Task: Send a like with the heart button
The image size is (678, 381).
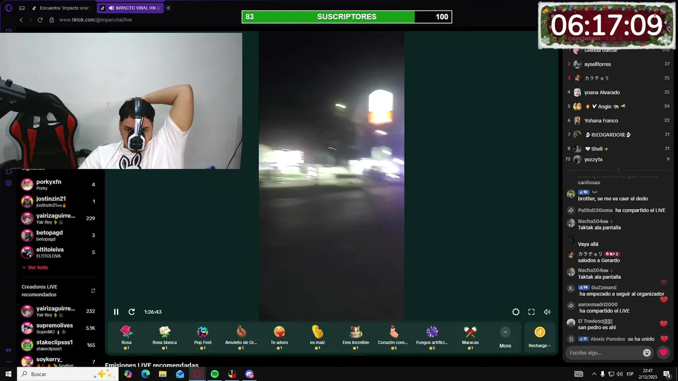Action: (x=663, y=352)
